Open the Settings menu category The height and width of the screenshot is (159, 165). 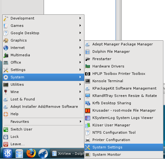43,70
